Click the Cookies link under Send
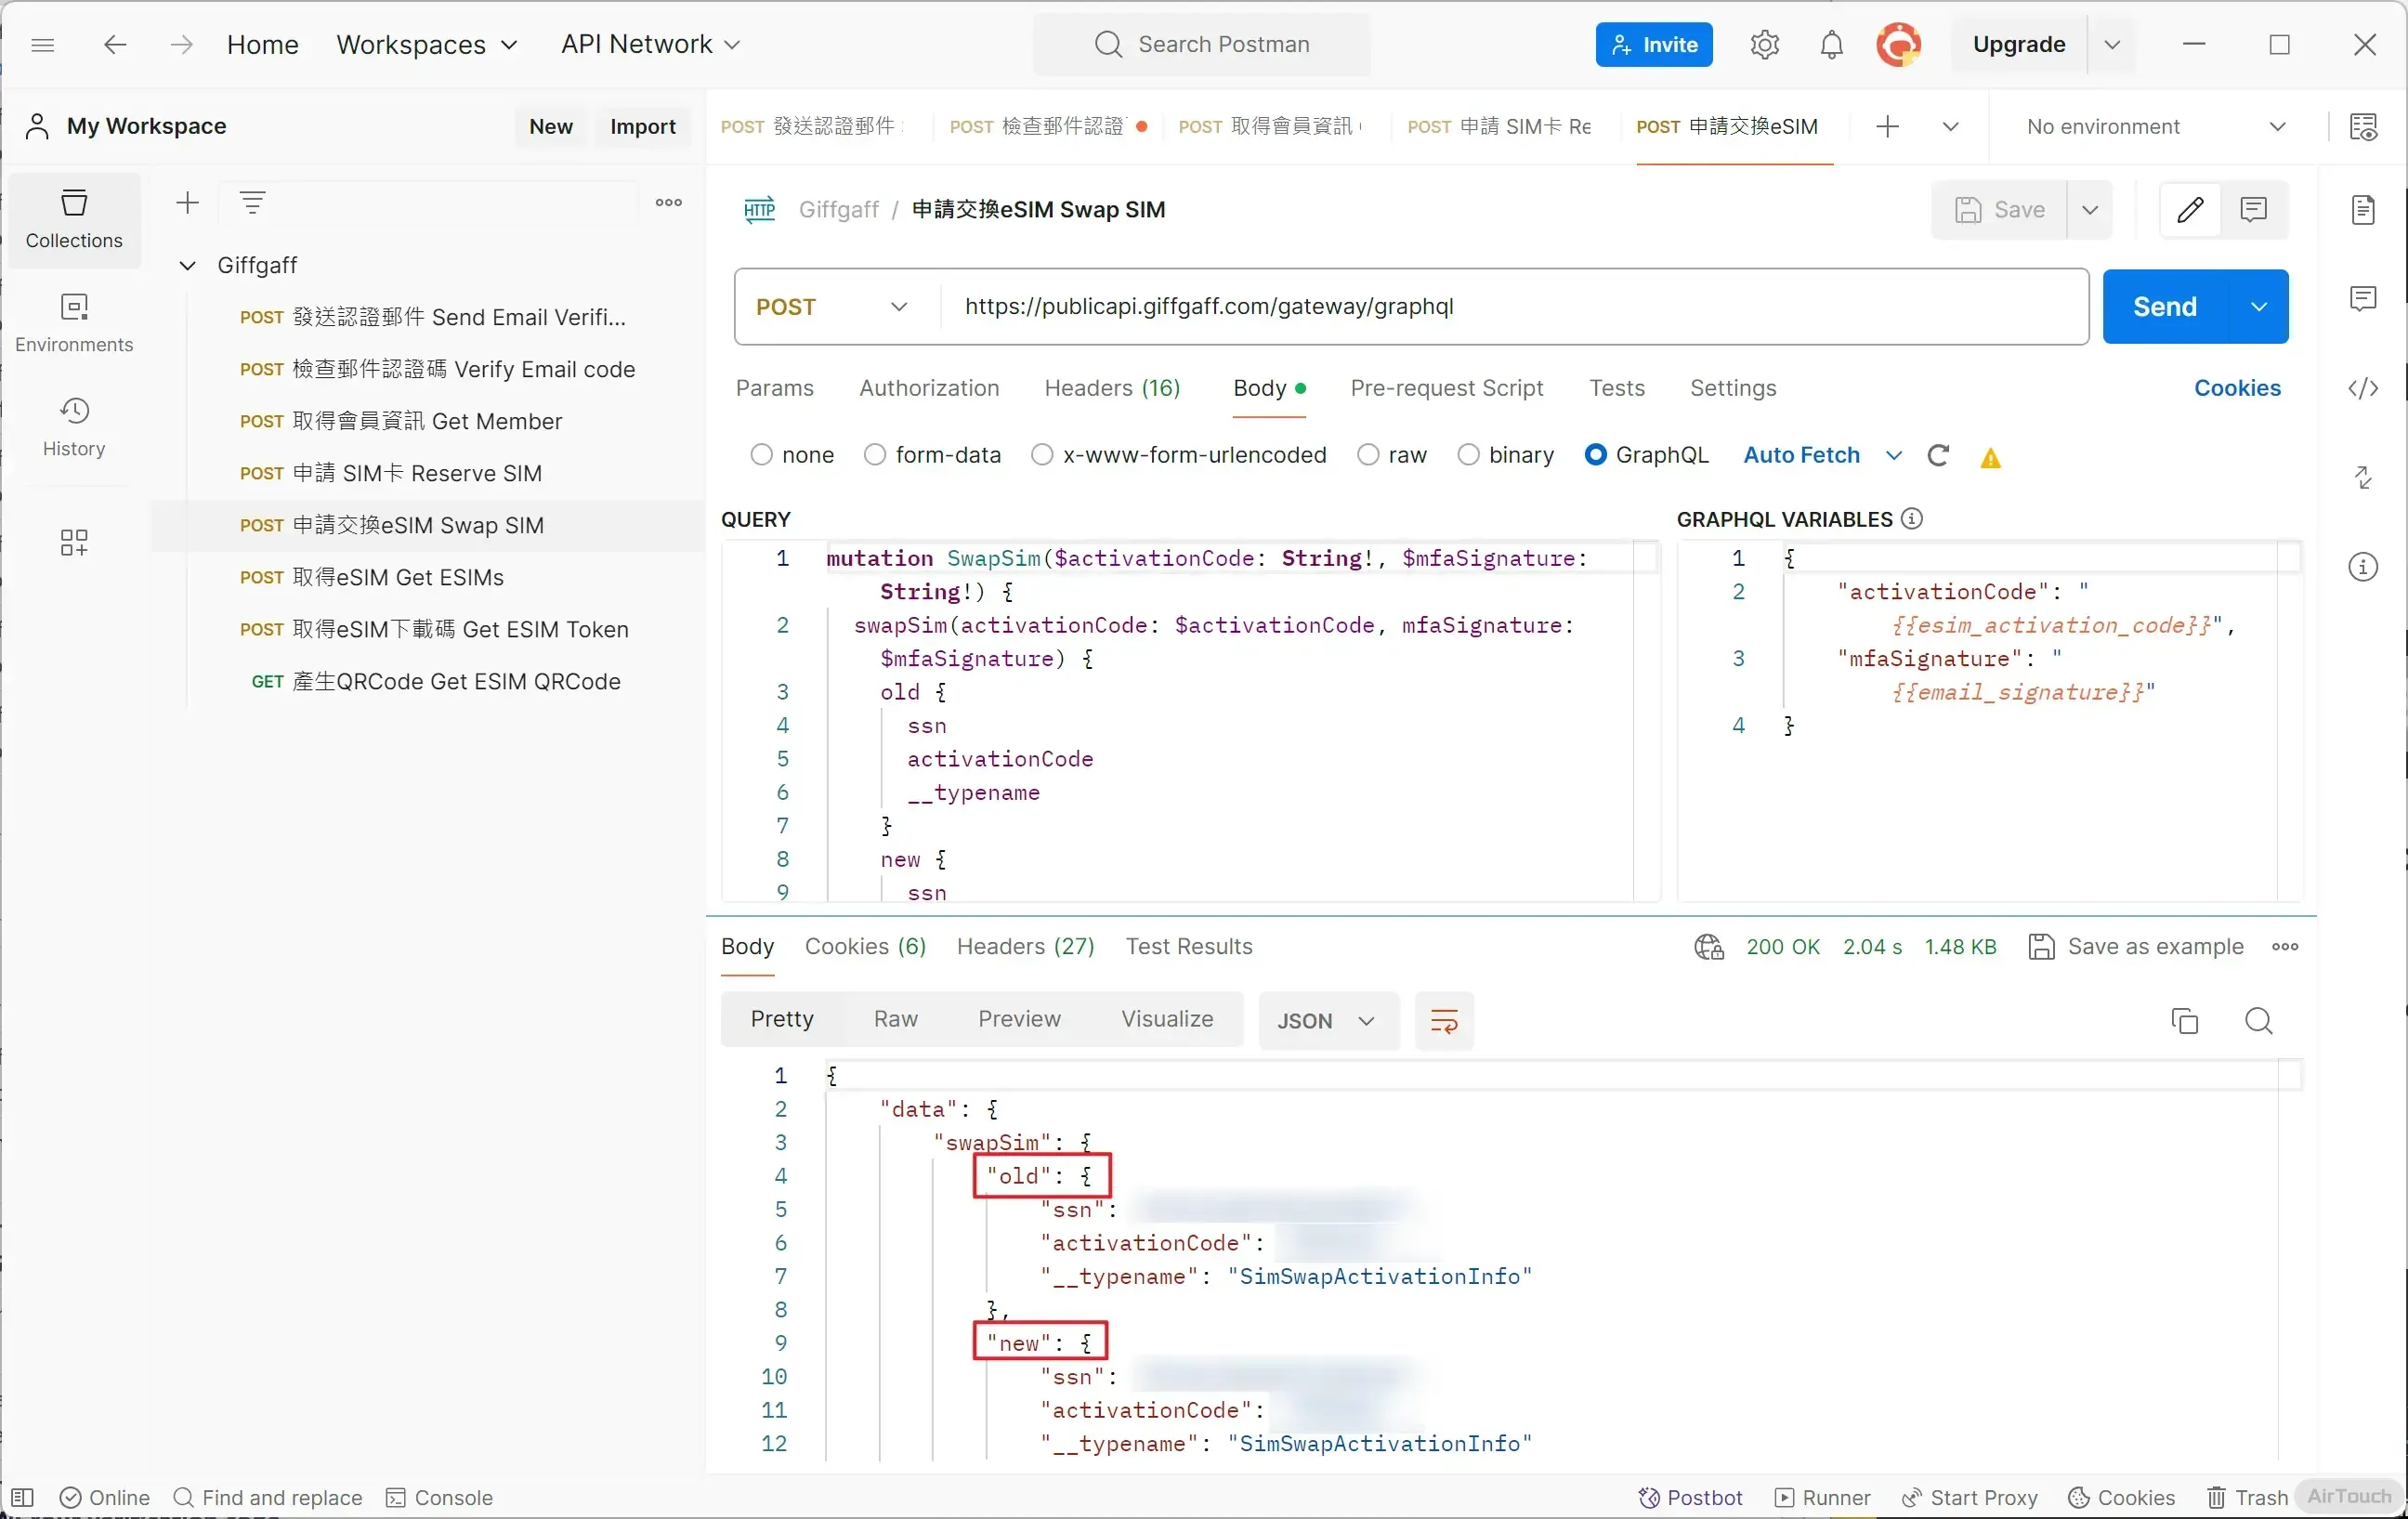 2237,388
